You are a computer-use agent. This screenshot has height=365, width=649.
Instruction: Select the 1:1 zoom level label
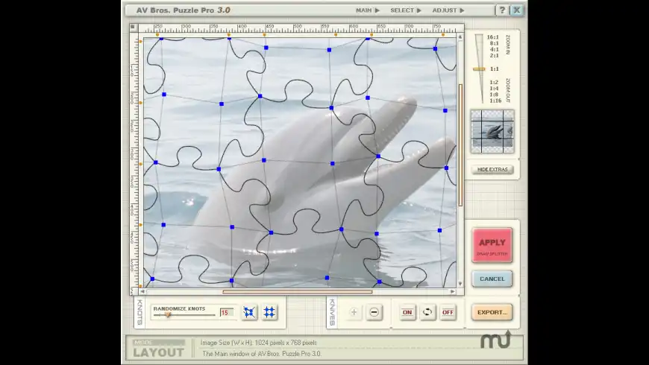tap(494, 69)
